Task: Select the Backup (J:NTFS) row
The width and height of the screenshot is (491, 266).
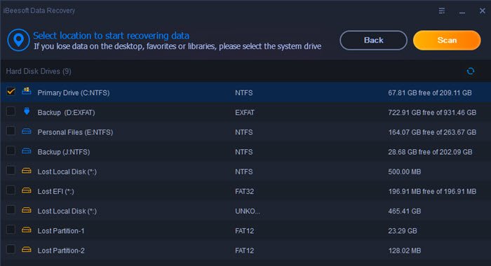Action: 245,152
